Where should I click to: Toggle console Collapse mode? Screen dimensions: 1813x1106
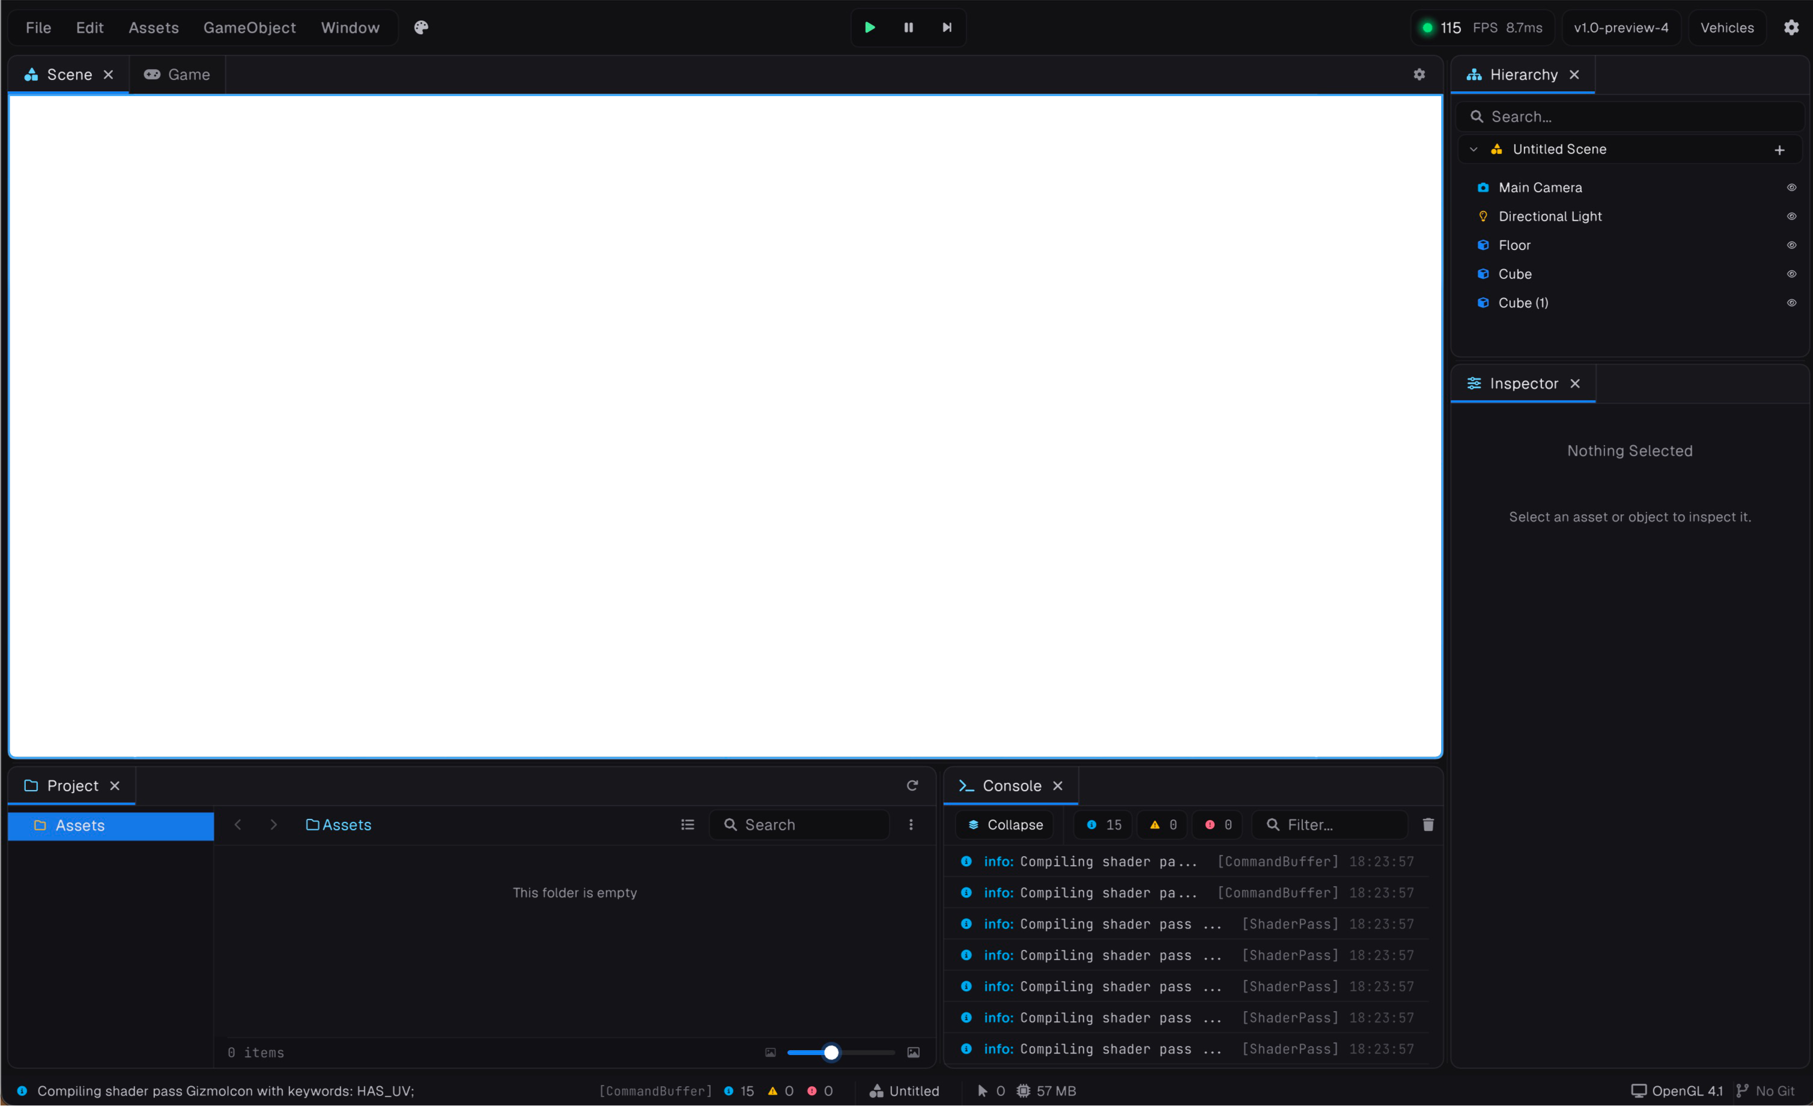click(1004, 825)
